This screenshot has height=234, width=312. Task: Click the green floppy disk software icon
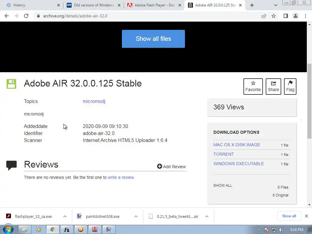(11, 84)
